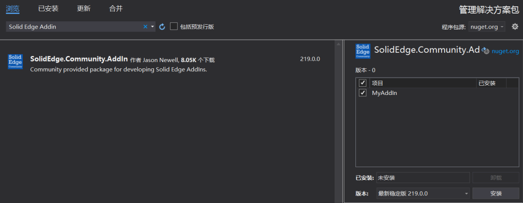Click the results list scrollbar up arrow
The image size is (523, 203).
pos(338,45)
